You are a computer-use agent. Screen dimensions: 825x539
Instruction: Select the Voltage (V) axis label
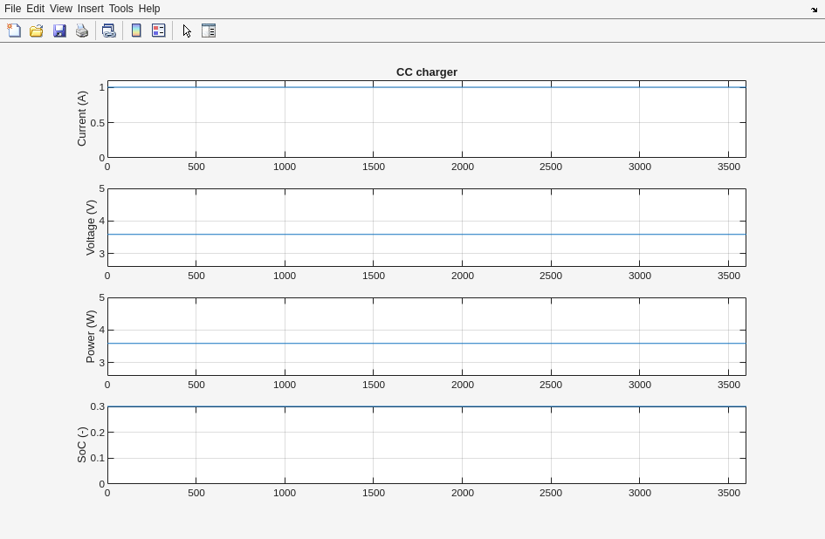[x=91, y=228]
